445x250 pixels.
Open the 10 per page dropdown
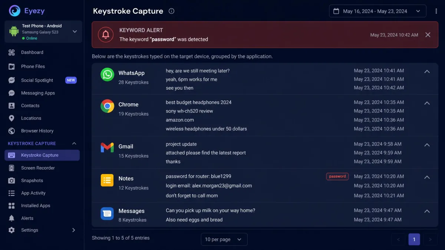(224, 239)
